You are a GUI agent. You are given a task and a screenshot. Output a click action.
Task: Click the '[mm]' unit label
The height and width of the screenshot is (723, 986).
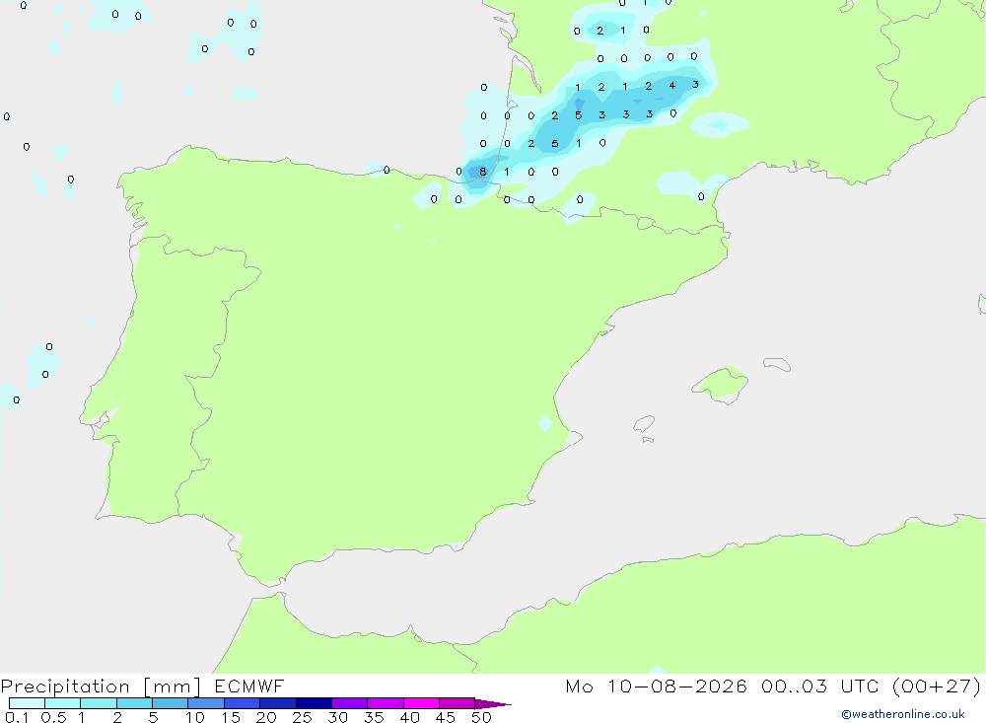tap(172, 687)
